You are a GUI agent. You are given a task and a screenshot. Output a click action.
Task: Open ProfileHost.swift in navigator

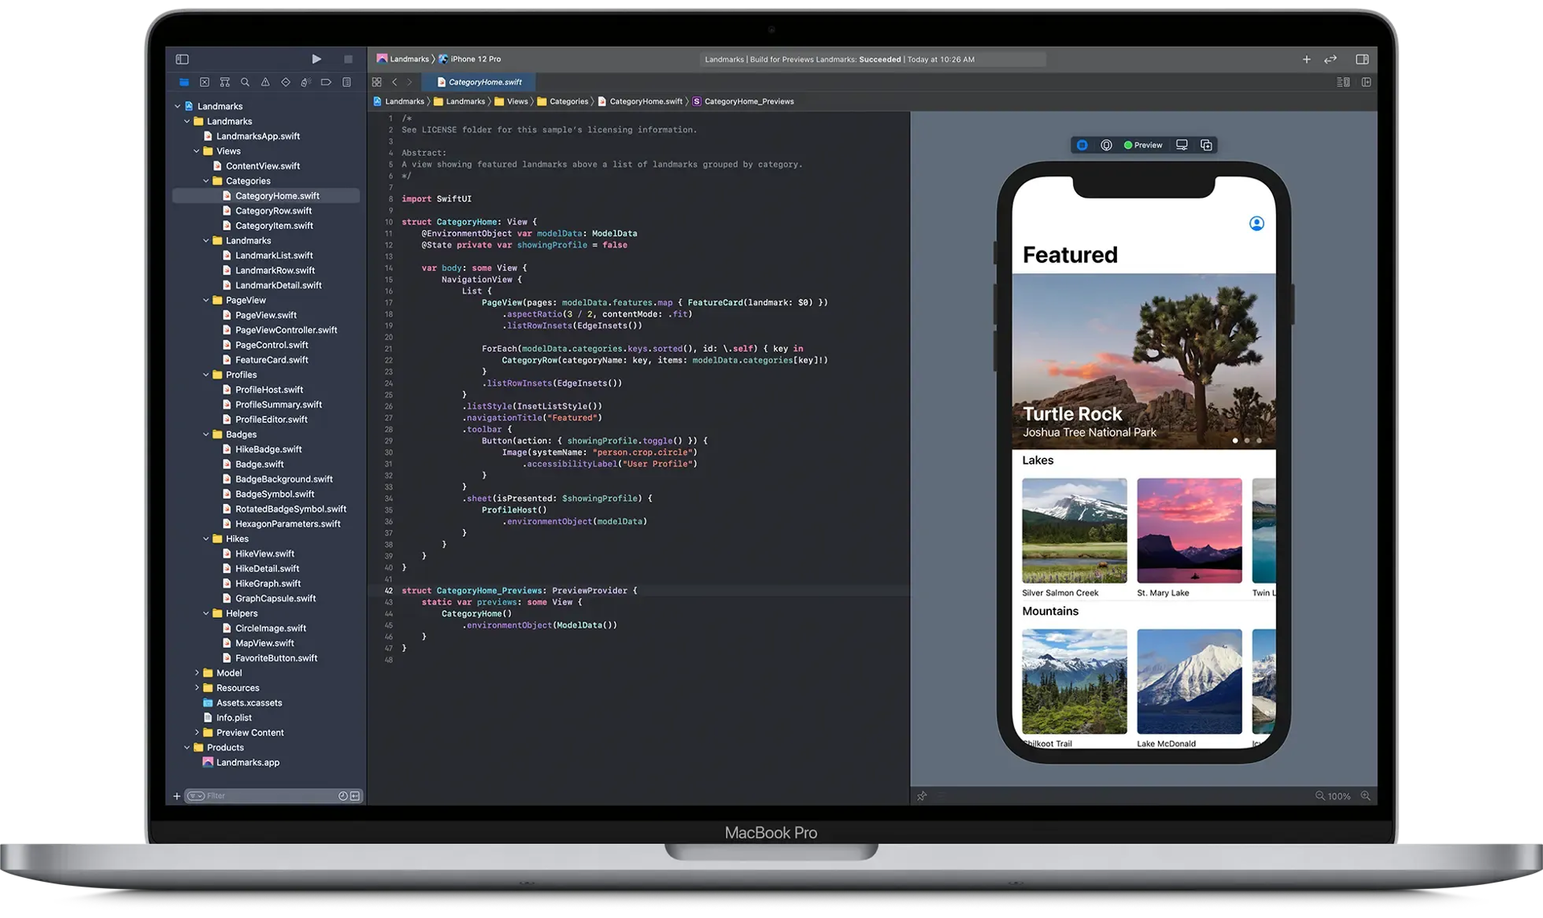pyautogui.click(x=268, y=390)
